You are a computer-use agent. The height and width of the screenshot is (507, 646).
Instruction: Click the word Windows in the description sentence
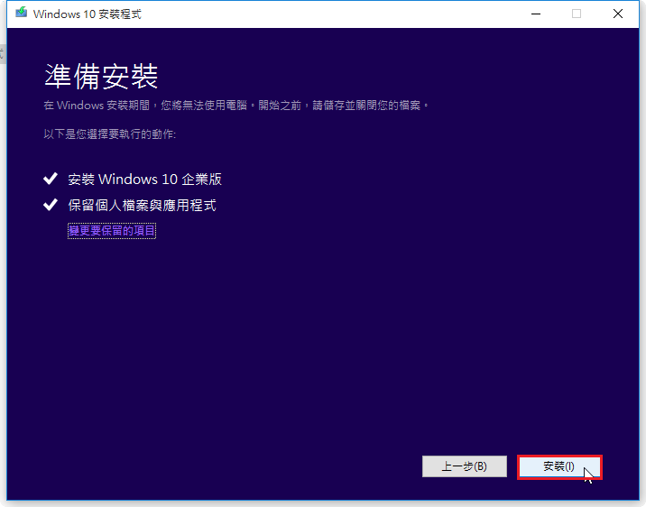tap(80, 106)
